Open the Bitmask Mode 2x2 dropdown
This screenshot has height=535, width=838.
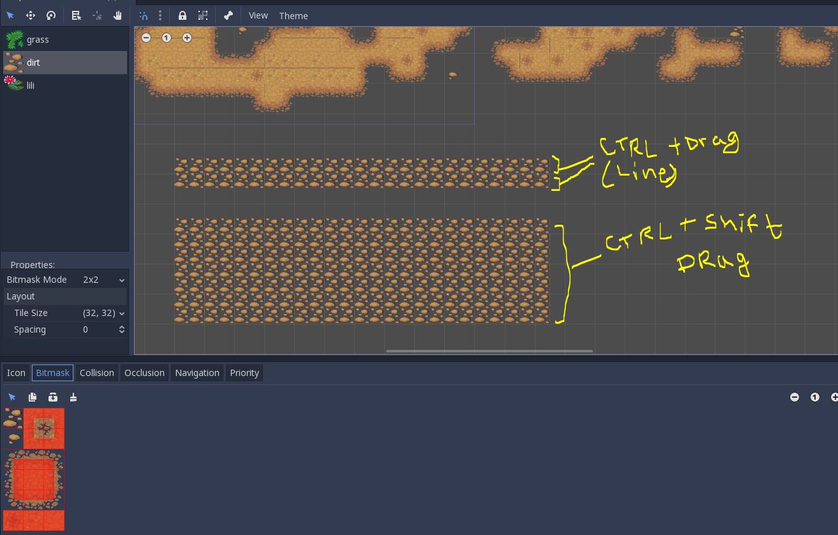point(102,280)
